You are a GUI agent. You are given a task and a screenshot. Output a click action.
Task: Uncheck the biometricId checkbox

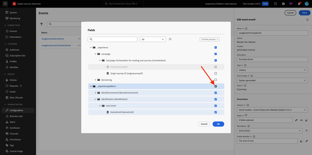(x=215, y=112)
